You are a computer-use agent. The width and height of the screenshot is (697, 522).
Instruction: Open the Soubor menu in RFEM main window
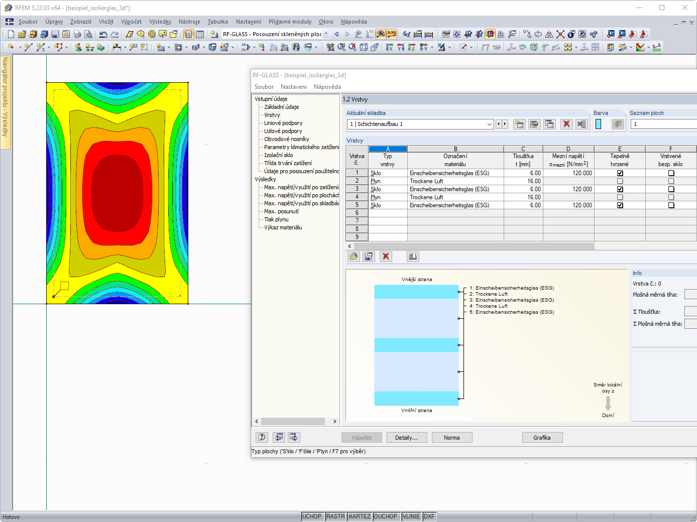tap(28, 22)
